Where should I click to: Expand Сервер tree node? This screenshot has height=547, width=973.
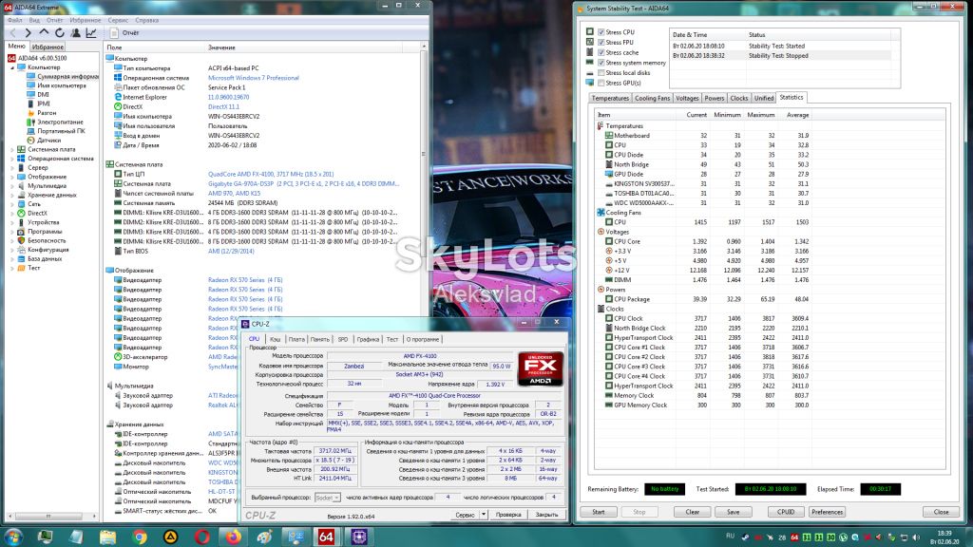tap(12, 167)
